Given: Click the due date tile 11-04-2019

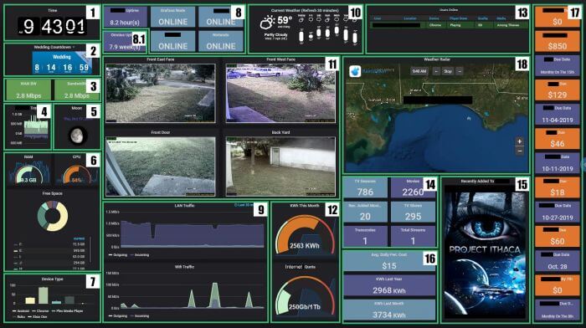Looking at the screenshot, I should (558, 115).
